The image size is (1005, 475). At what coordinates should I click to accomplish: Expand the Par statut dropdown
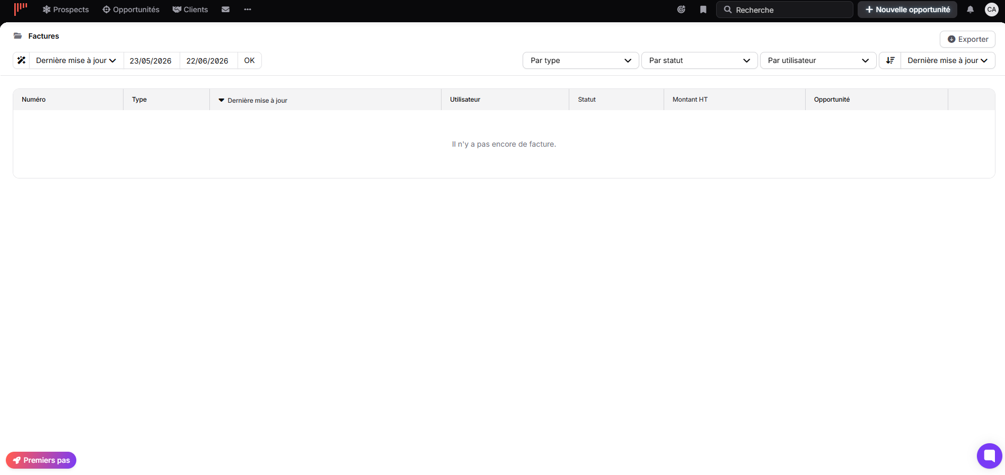pos(700,60)
